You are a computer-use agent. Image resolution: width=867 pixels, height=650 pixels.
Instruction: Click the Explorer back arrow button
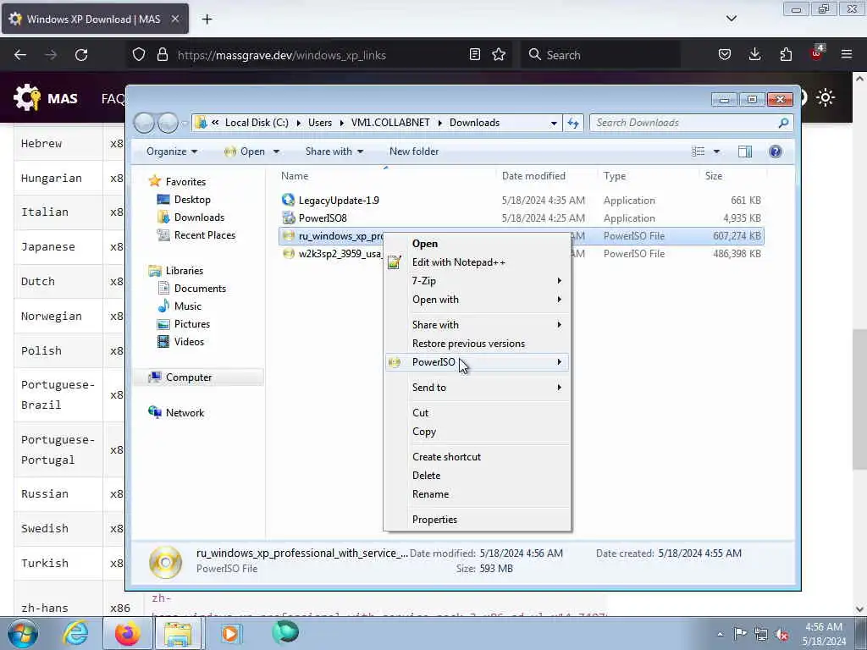(x=144, y=123)
